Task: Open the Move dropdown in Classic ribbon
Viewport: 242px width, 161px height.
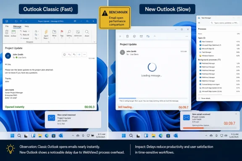Action: click(x=54, y=34)
